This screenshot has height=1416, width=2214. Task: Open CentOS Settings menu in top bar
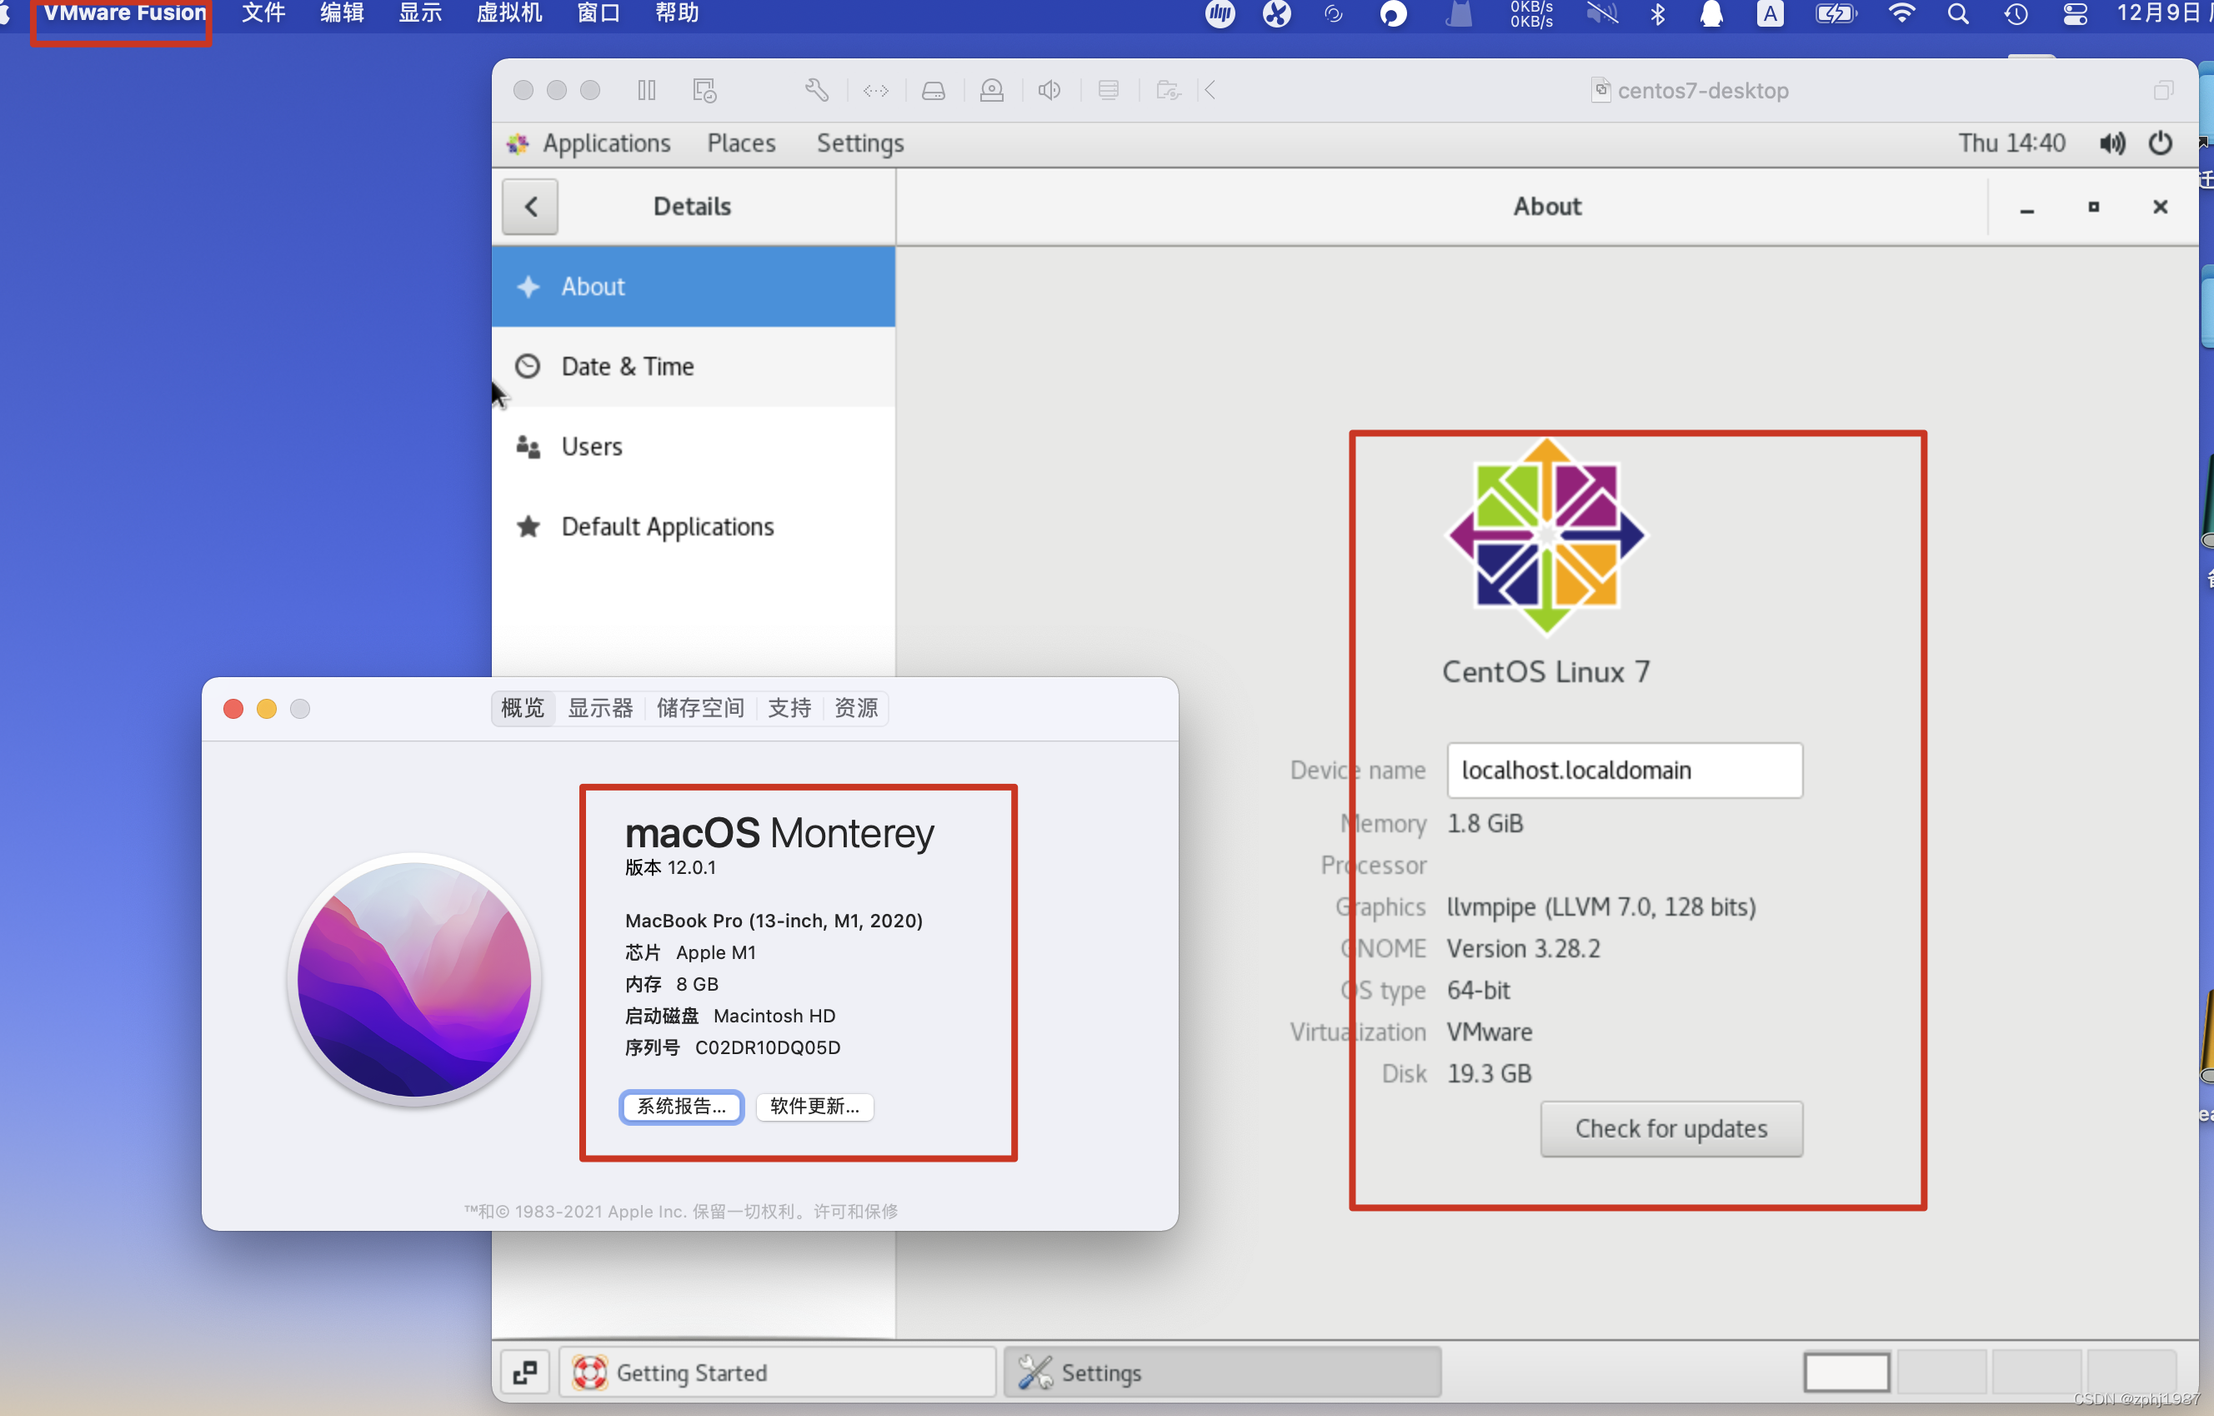859,143
